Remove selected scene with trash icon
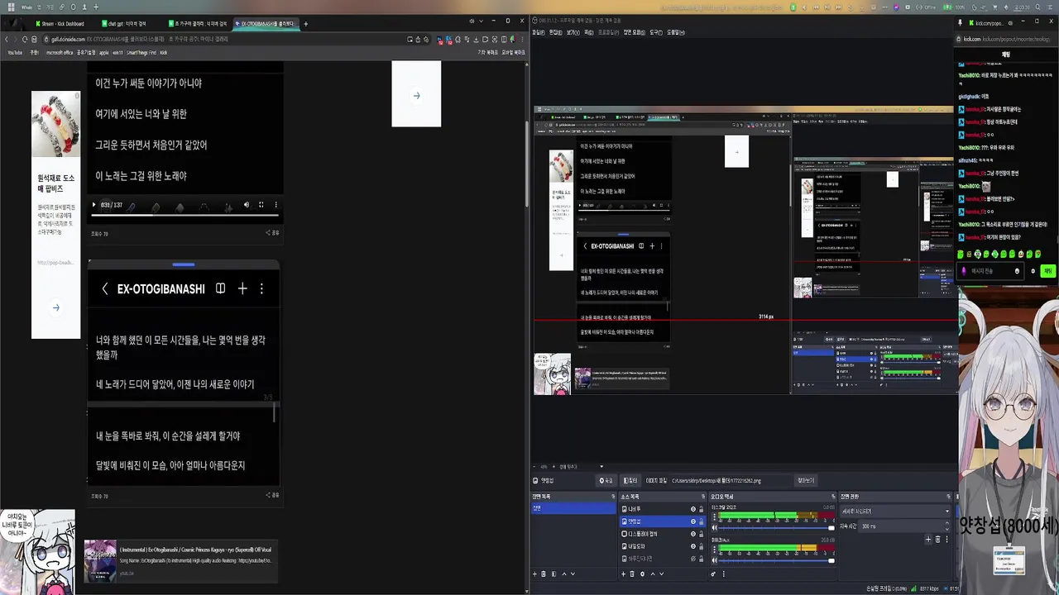The height and width of the screenshot is (595, 1059). [544, 574]
